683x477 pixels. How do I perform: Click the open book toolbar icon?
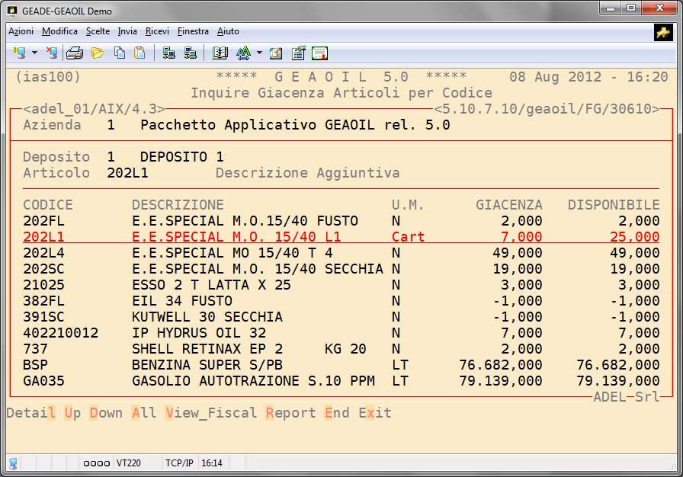click(220, 53)
